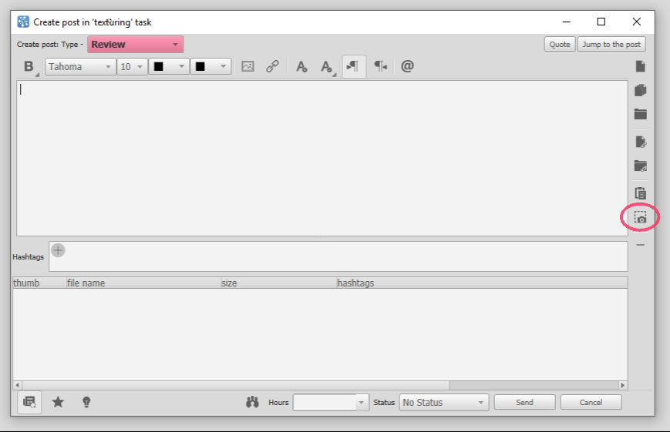Toggle the star favorite icon

tap(58, 402)
